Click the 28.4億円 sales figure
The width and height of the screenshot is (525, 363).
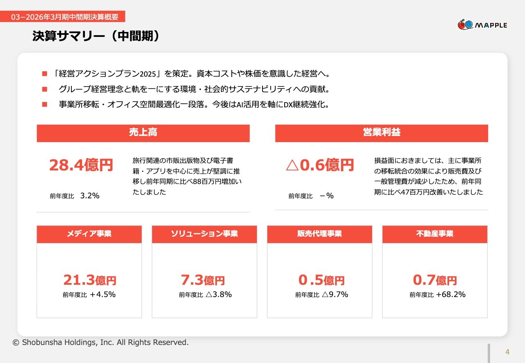[81, 165]
